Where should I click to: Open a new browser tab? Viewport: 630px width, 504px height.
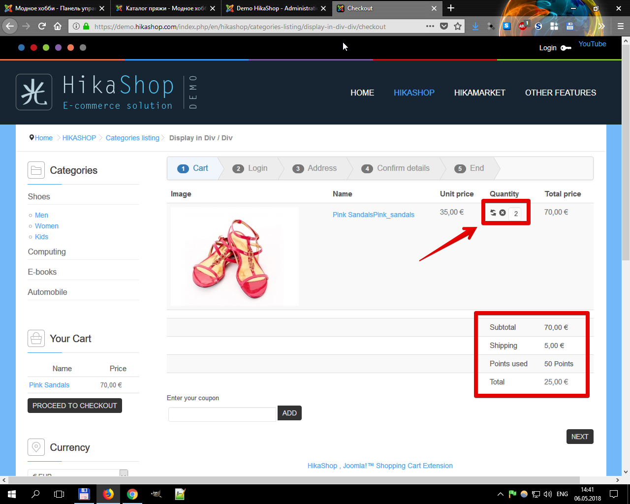(x=451, y=8)
